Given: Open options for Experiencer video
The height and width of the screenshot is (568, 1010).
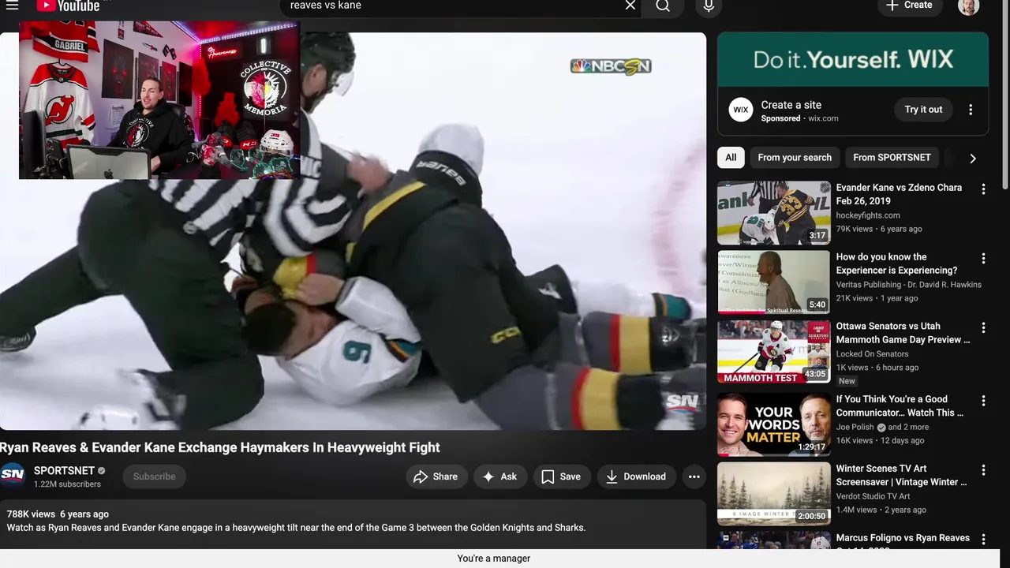Looking at the screenshot, I should [x=983, y=259].
